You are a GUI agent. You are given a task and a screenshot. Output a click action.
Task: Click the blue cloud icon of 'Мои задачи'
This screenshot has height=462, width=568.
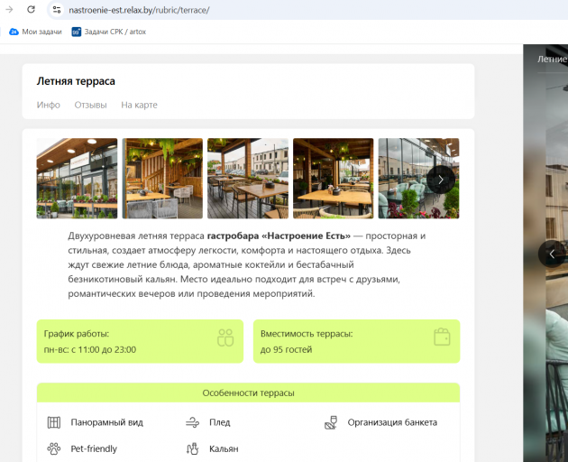tap(14, 32)
